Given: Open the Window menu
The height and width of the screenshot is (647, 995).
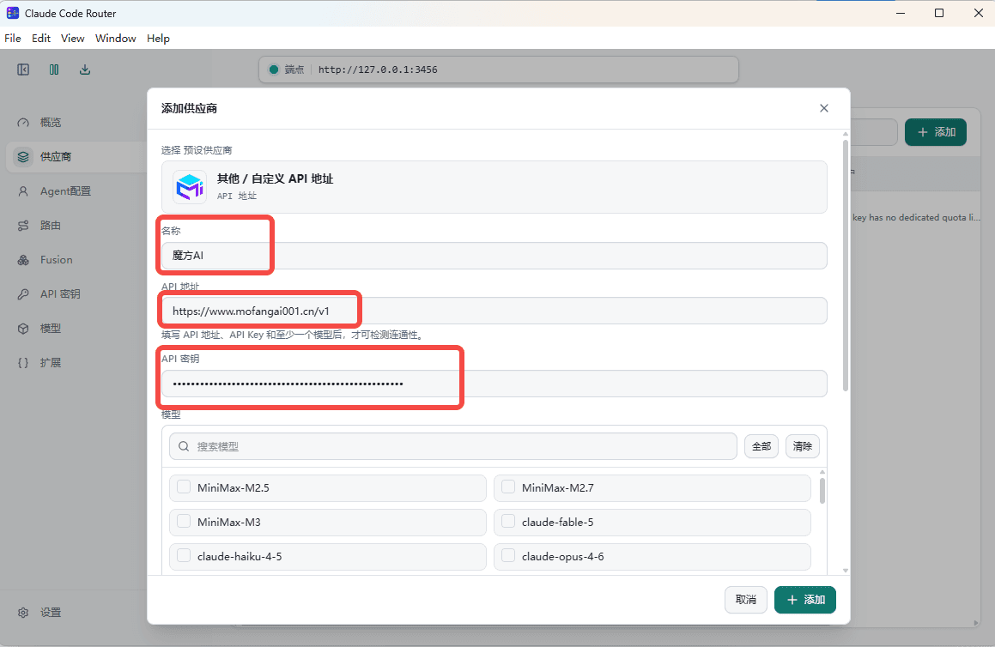Looking at the screenshot, I should tap(116, 38).
